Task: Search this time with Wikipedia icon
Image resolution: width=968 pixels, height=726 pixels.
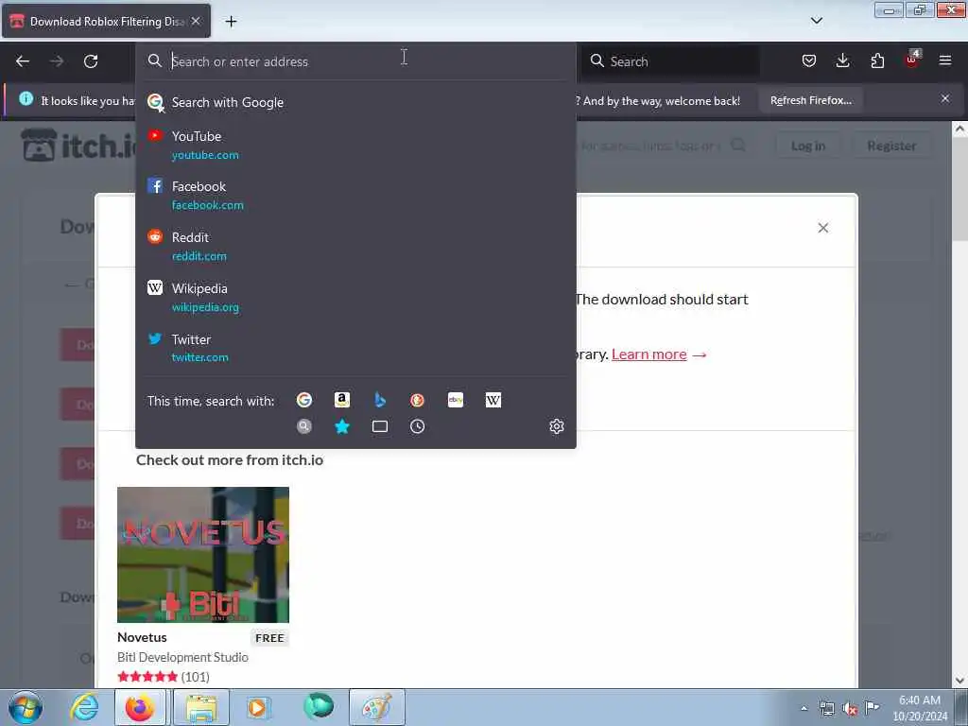Action: click(x=493, y=400)
